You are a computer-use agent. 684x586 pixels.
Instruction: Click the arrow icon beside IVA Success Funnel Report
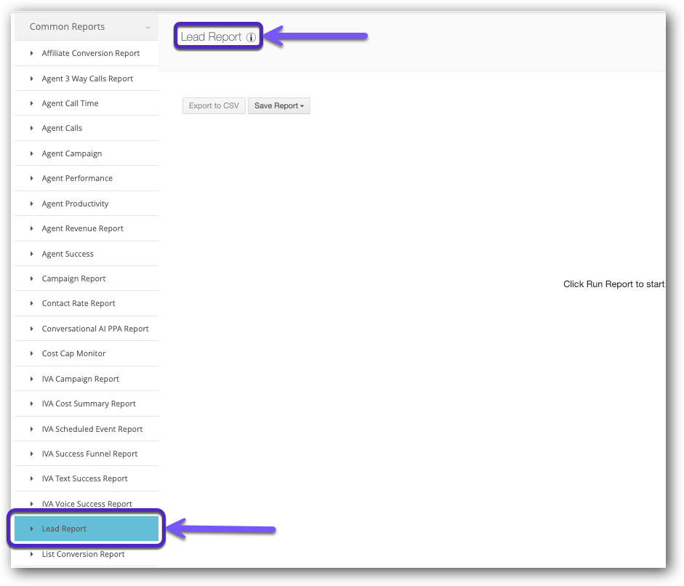(x=32, y=454)
